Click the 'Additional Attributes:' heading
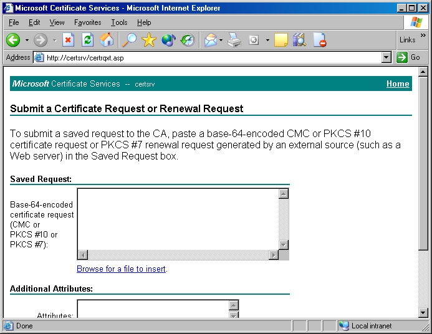The width and height of the screenshot is (432, 334). [51, 289]
